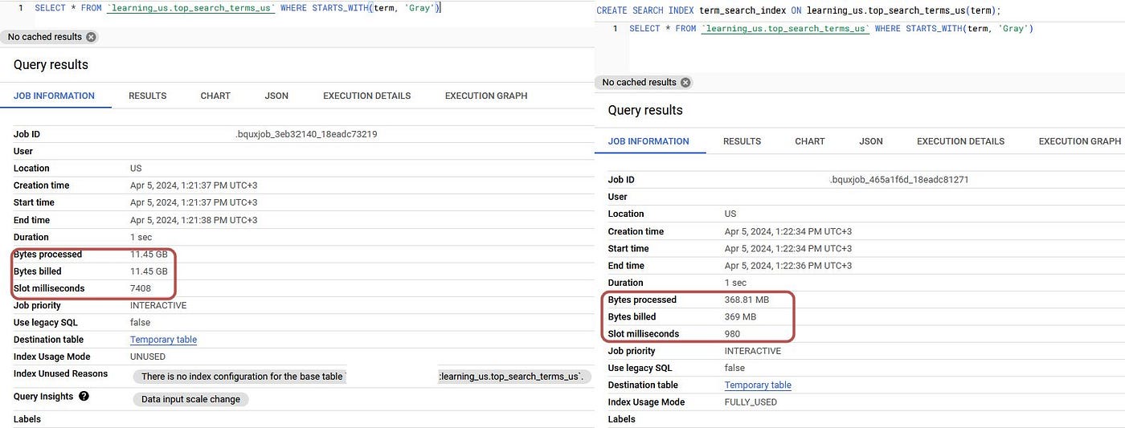Select the 369 MB Bytes billed value
Image resolution: width=1125 pixels, height=428 pixels.
pos(741,317)
